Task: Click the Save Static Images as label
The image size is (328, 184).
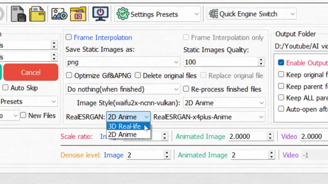Action: 100,50
